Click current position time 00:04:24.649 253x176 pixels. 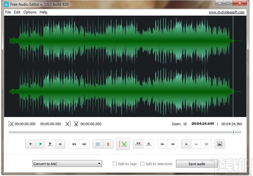point(203,124)
